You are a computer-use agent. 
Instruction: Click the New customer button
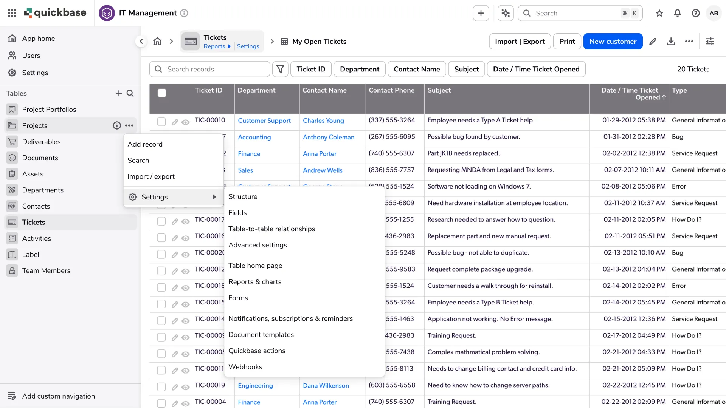[x=613, y=42]
